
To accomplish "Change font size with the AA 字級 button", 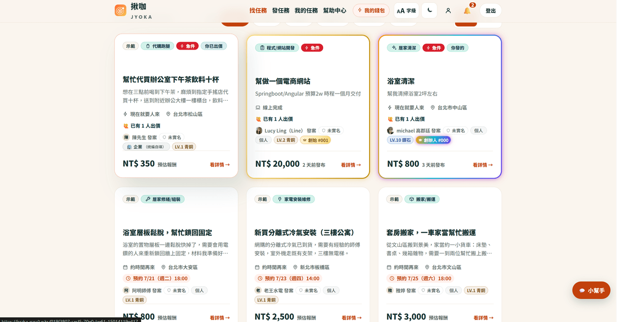I will click(406, 11).
